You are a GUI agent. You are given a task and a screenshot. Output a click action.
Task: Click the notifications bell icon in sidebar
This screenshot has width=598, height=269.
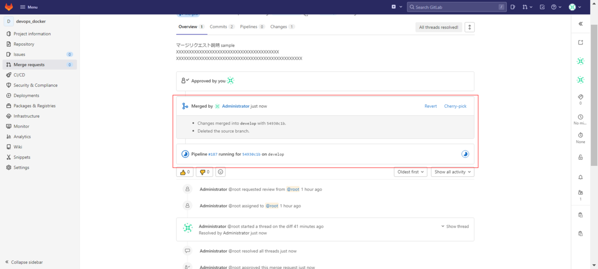pyautogui.click(x=581, y=177)
